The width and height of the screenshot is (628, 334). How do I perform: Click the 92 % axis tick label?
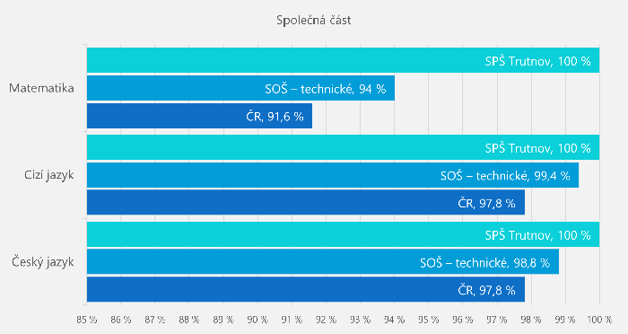point(326,320)
